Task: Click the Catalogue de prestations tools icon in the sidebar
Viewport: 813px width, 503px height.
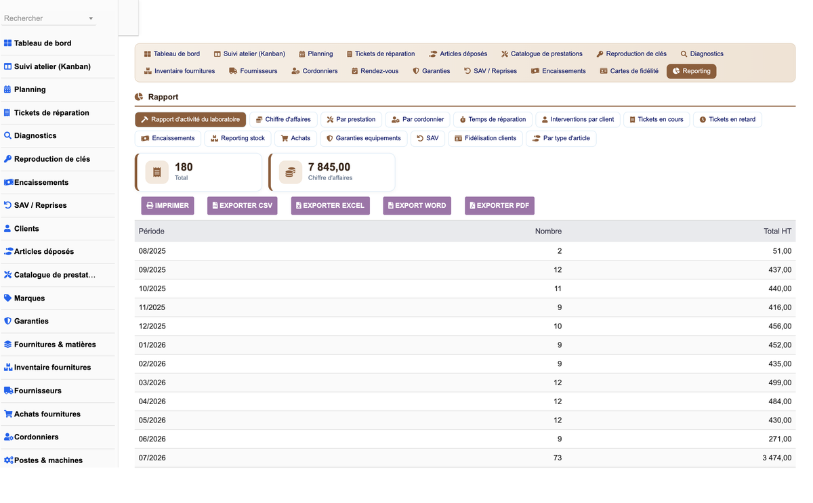Action: tap(8, 275)
